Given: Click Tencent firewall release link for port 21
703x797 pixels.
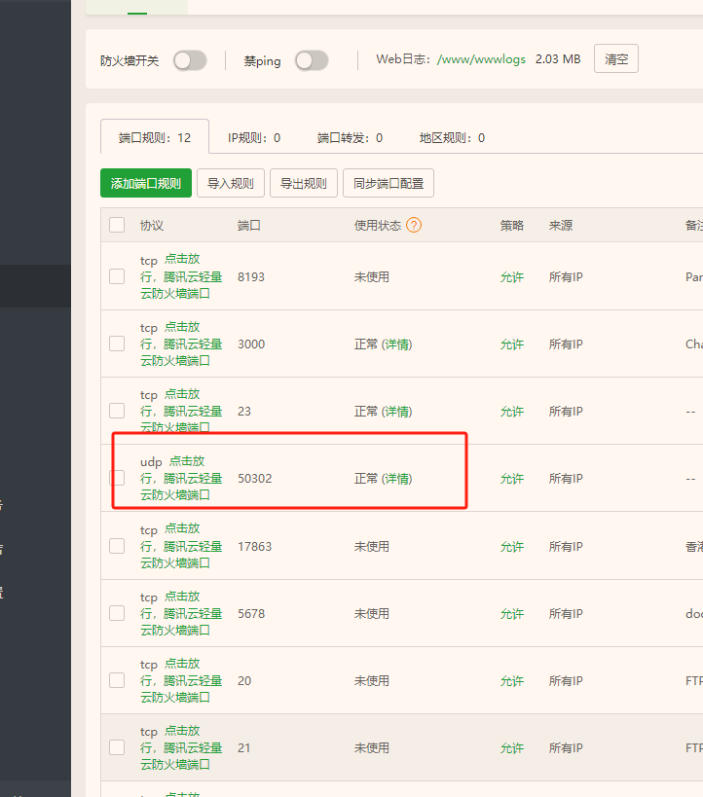Looking at the screenshot, I should coord(181,747).
